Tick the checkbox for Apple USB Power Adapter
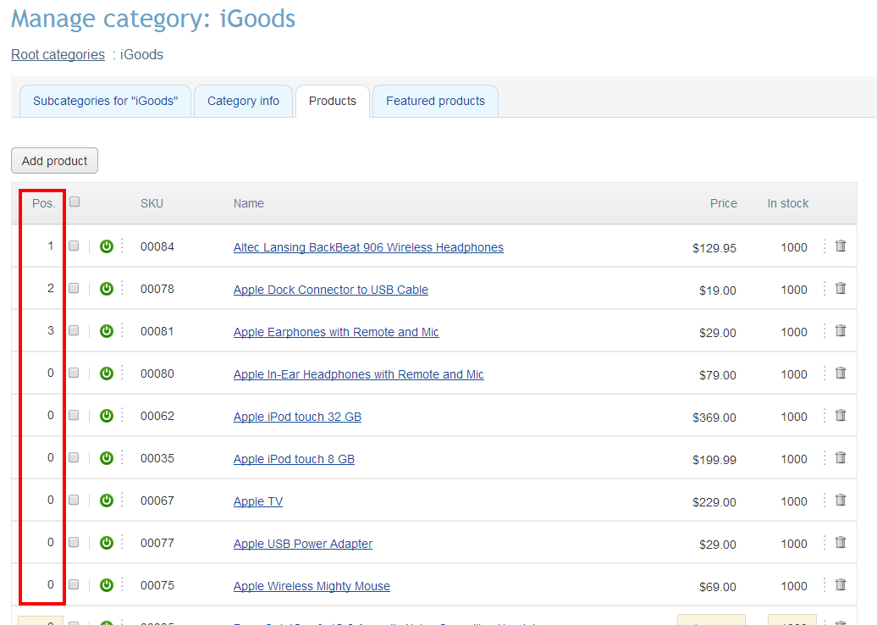Image resolution: width=877 pixels, height=625 pixels. coord(74,542)
